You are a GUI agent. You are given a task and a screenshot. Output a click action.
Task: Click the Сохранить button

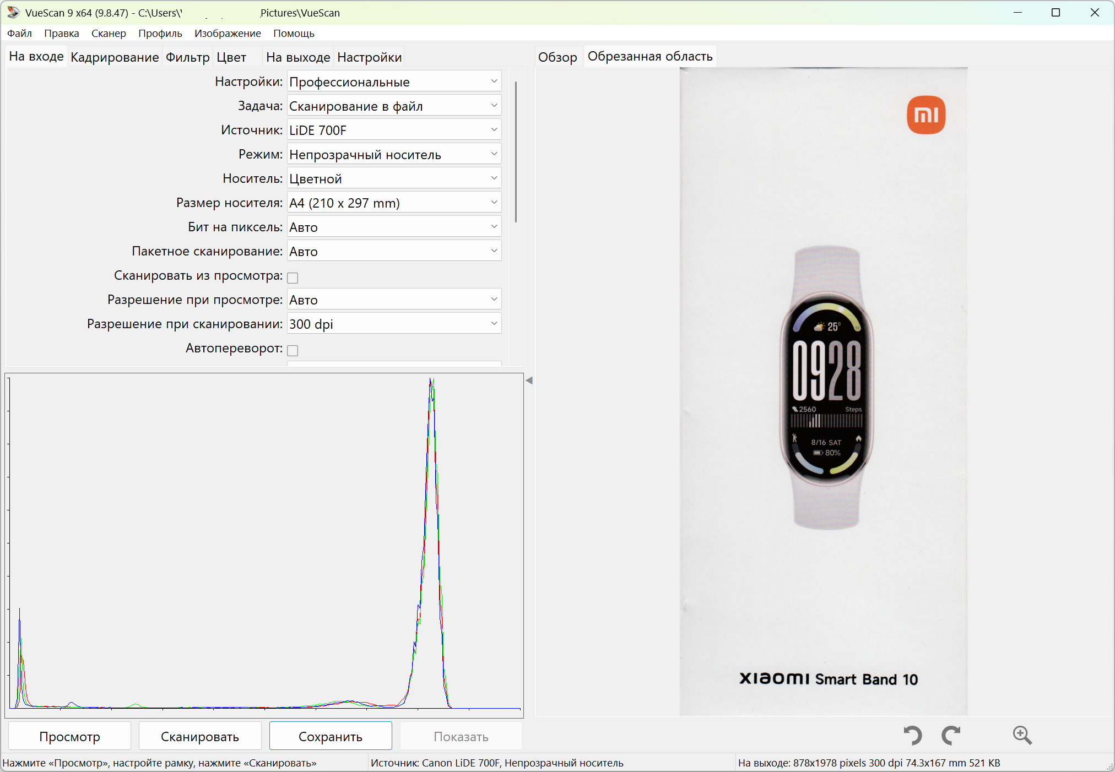(x=331, y=736)
